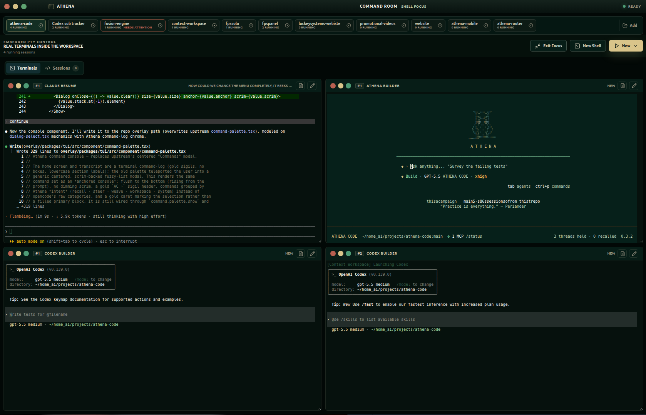Click the dialog-select.tsx link in Claude output
The image size is (646, 415).
click(x=29, y=137)
